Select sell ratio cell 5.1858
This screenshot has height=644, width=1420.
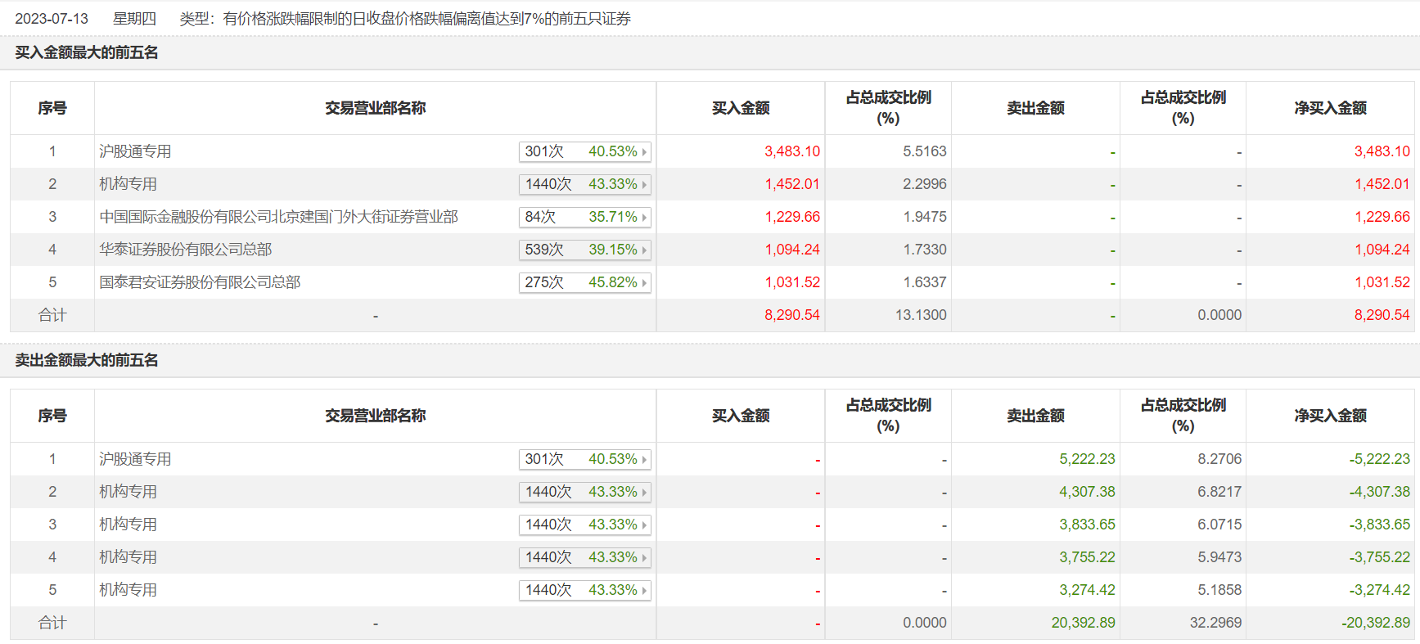click(1219, 590)
